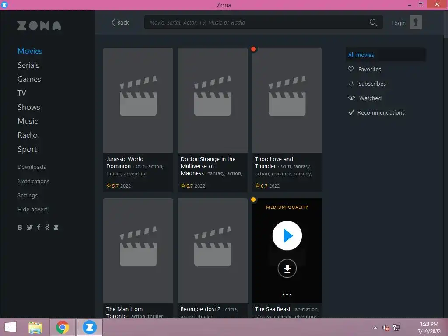Click the Login link

click(x=398, y=23)
